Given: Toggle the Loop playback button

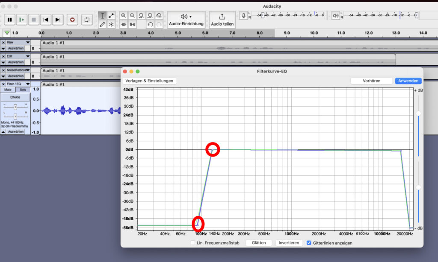Looking at the screenshot, I should [x=87, y=20].
